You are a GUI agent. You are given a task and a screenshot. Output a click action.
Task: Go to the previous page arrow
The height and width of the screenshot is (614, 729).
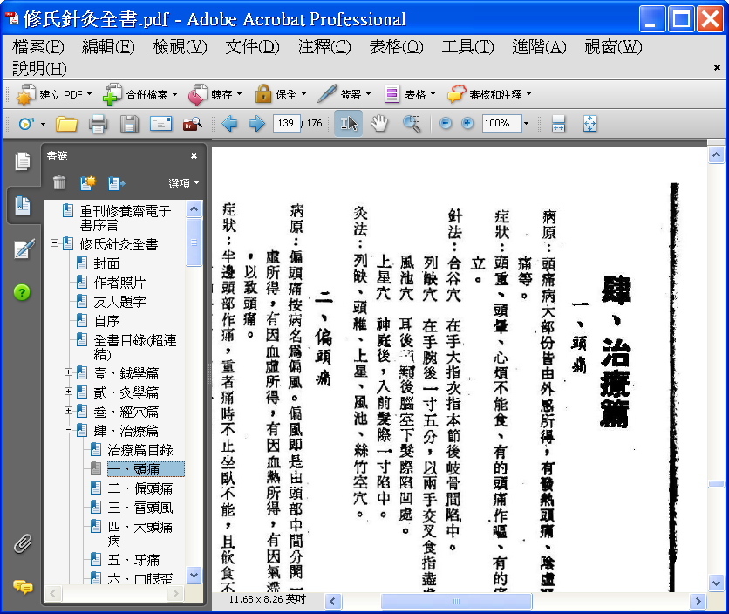229,124
